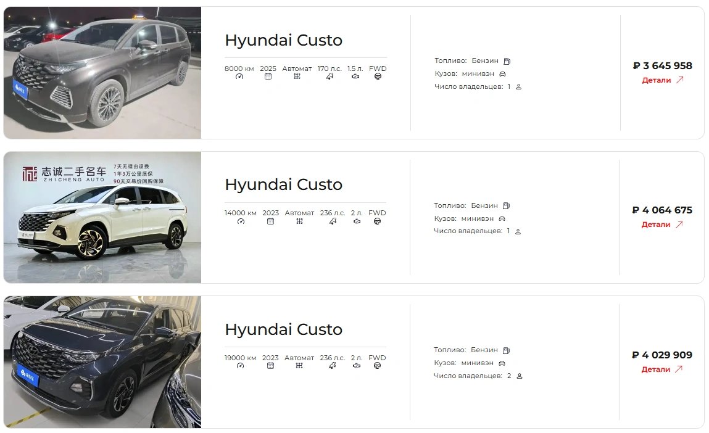The width and height of the screenshot is (709, 433).
Task: Click the engine icon under 1.5 л.
Action: tap(355, 76)
